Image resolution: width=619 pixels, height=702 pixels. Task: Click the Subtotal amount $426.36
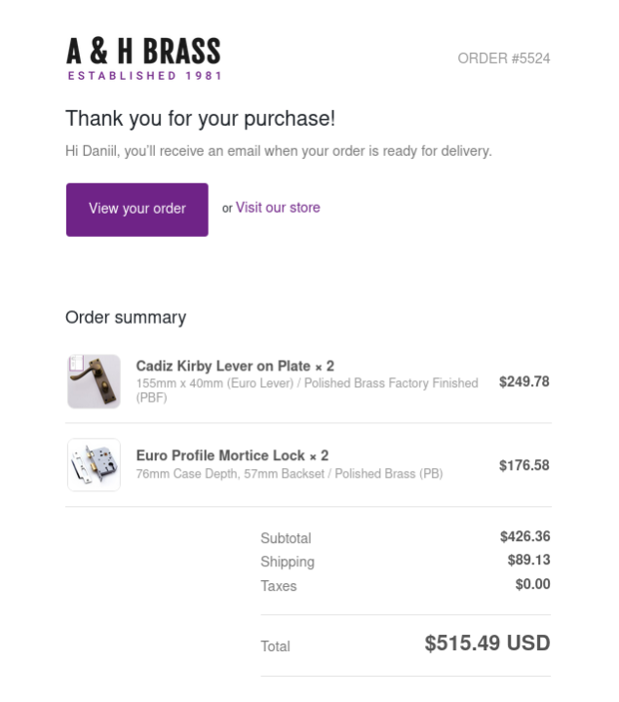coord(525,536)
